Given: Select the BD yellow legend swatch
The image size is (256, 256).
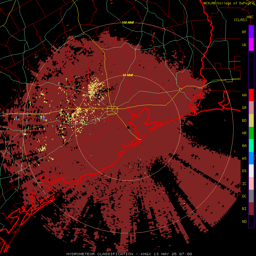Looking at the screenshot, I should (251, 121).
